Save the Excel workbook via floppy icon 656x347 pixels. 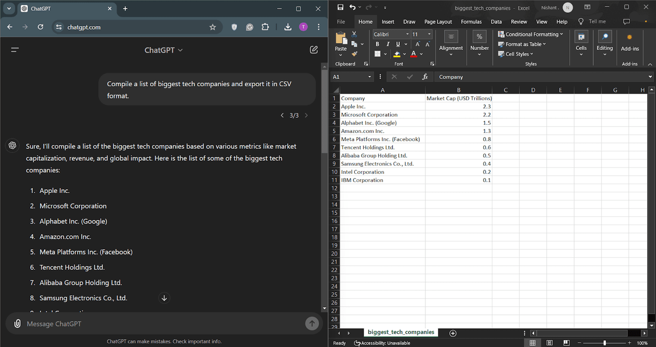[340, 8]
